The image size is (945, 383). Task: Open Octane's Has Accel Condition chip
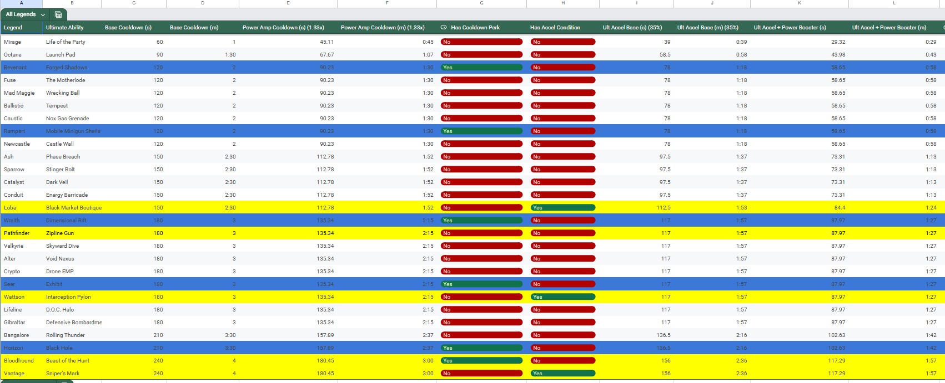point(563,54)
